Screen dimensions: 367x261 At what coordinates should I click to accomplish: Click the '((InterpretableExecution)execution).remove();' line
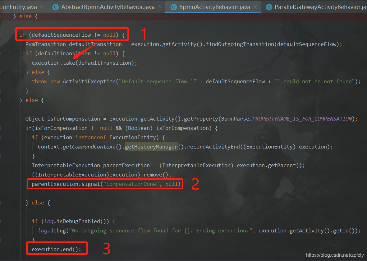(101, 175)
